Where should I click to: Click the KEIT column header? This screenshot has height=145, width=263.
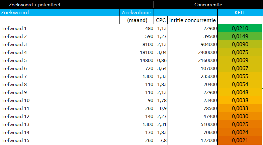tap(240, 13)
